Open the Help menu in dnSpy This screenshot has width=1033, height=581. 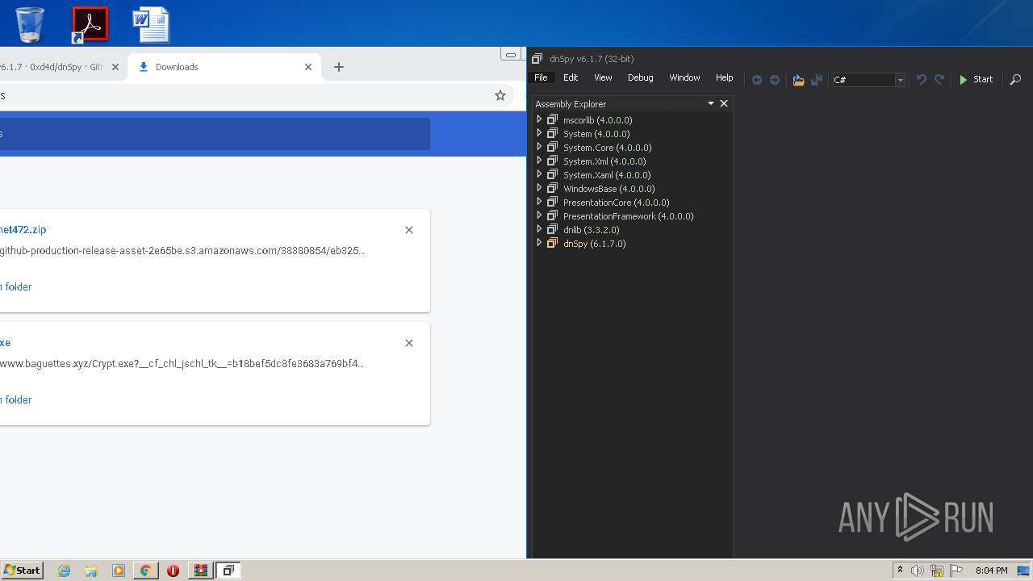point(724,77)
